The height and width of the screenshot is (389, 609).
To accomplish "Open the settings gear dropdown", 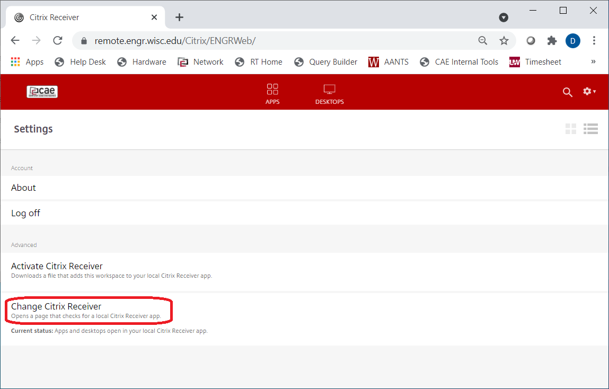I will click(x=589, y=91).
